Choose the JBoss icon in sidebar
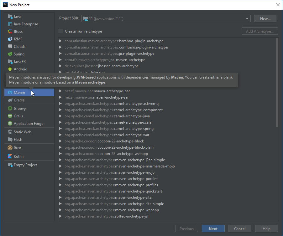Screen dimensions: 283x236 [10, 32]
